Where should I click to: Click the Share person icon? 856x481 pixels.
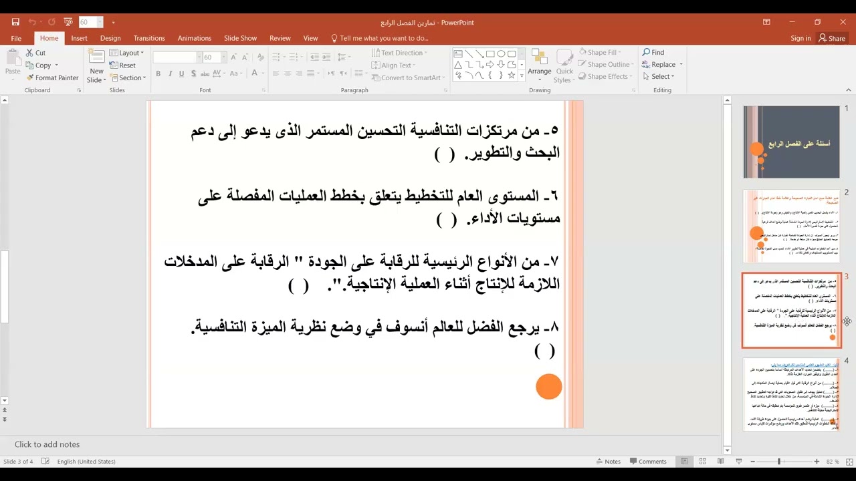click(823, 38)
